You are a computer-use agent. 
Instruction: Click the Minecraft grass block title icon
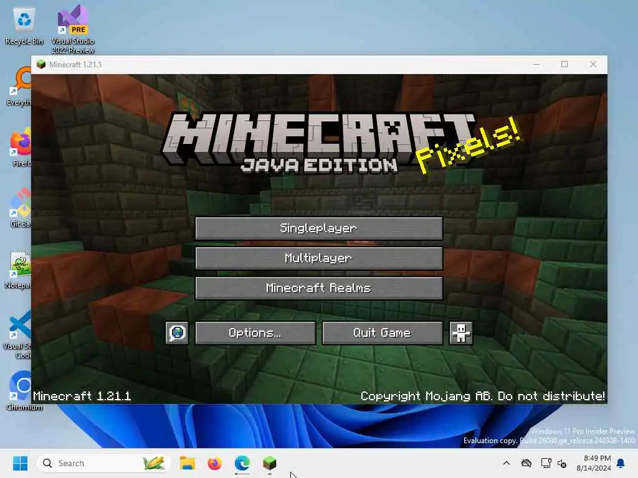click(40, 65)
